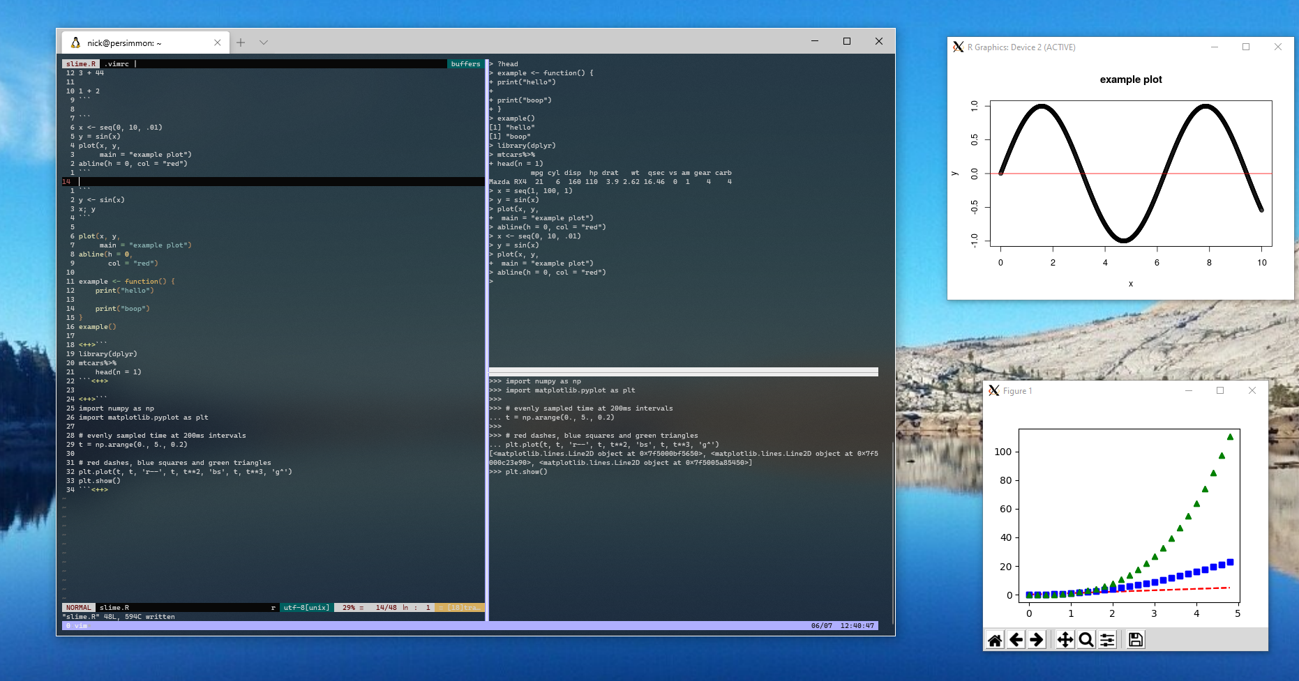
Task: Expand the terminal profile dropdown chevron
Action: (x=264, y=43)
